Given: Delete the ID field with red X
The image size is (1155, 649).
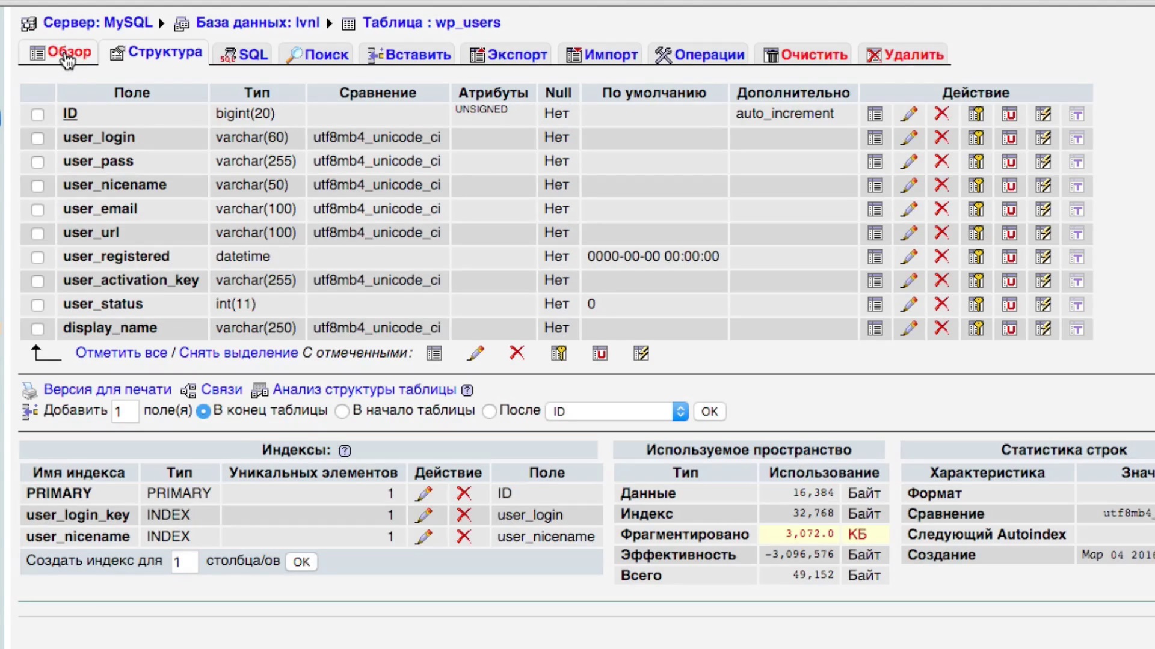Looking at the screenshot, I should [942, 114].
